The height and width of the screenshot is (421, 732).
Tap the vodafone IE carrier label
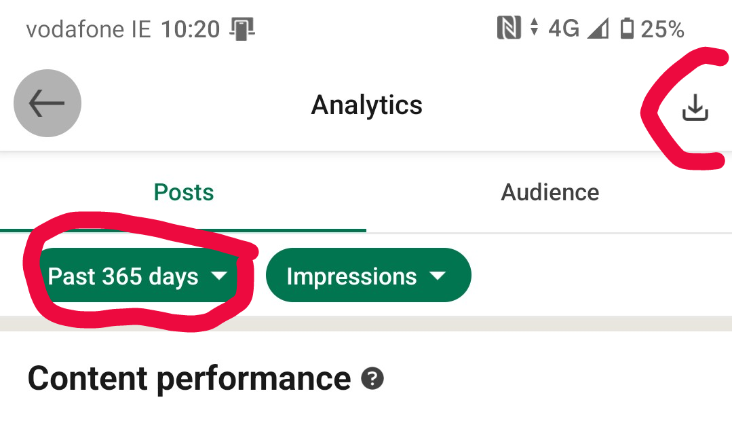(x=89, y=29)
